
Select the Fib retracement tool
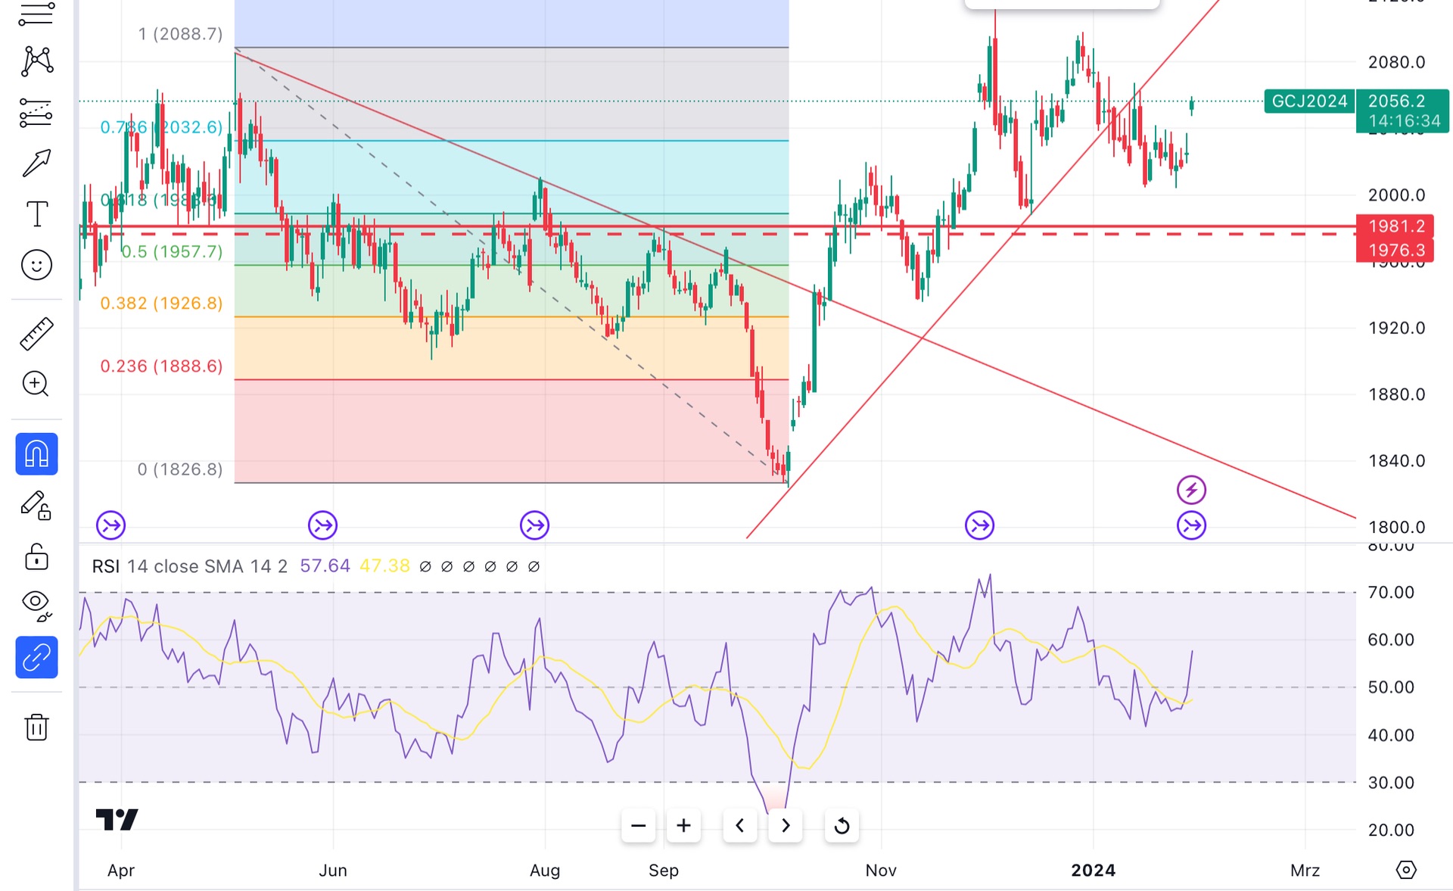coord(36,113)
